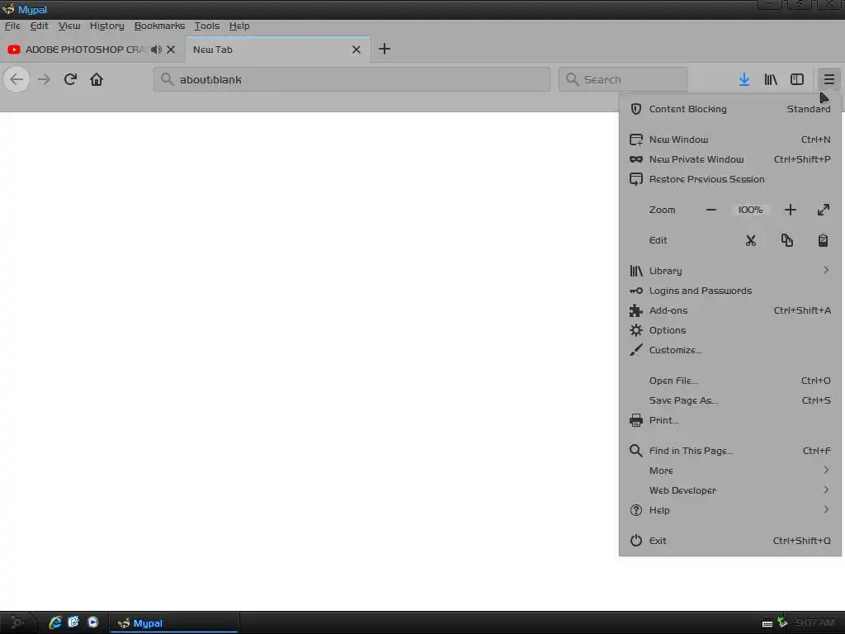This screenshot has width=845, height=634.
Task: Close the New Tab tab
Action: [x=356, y=50]
